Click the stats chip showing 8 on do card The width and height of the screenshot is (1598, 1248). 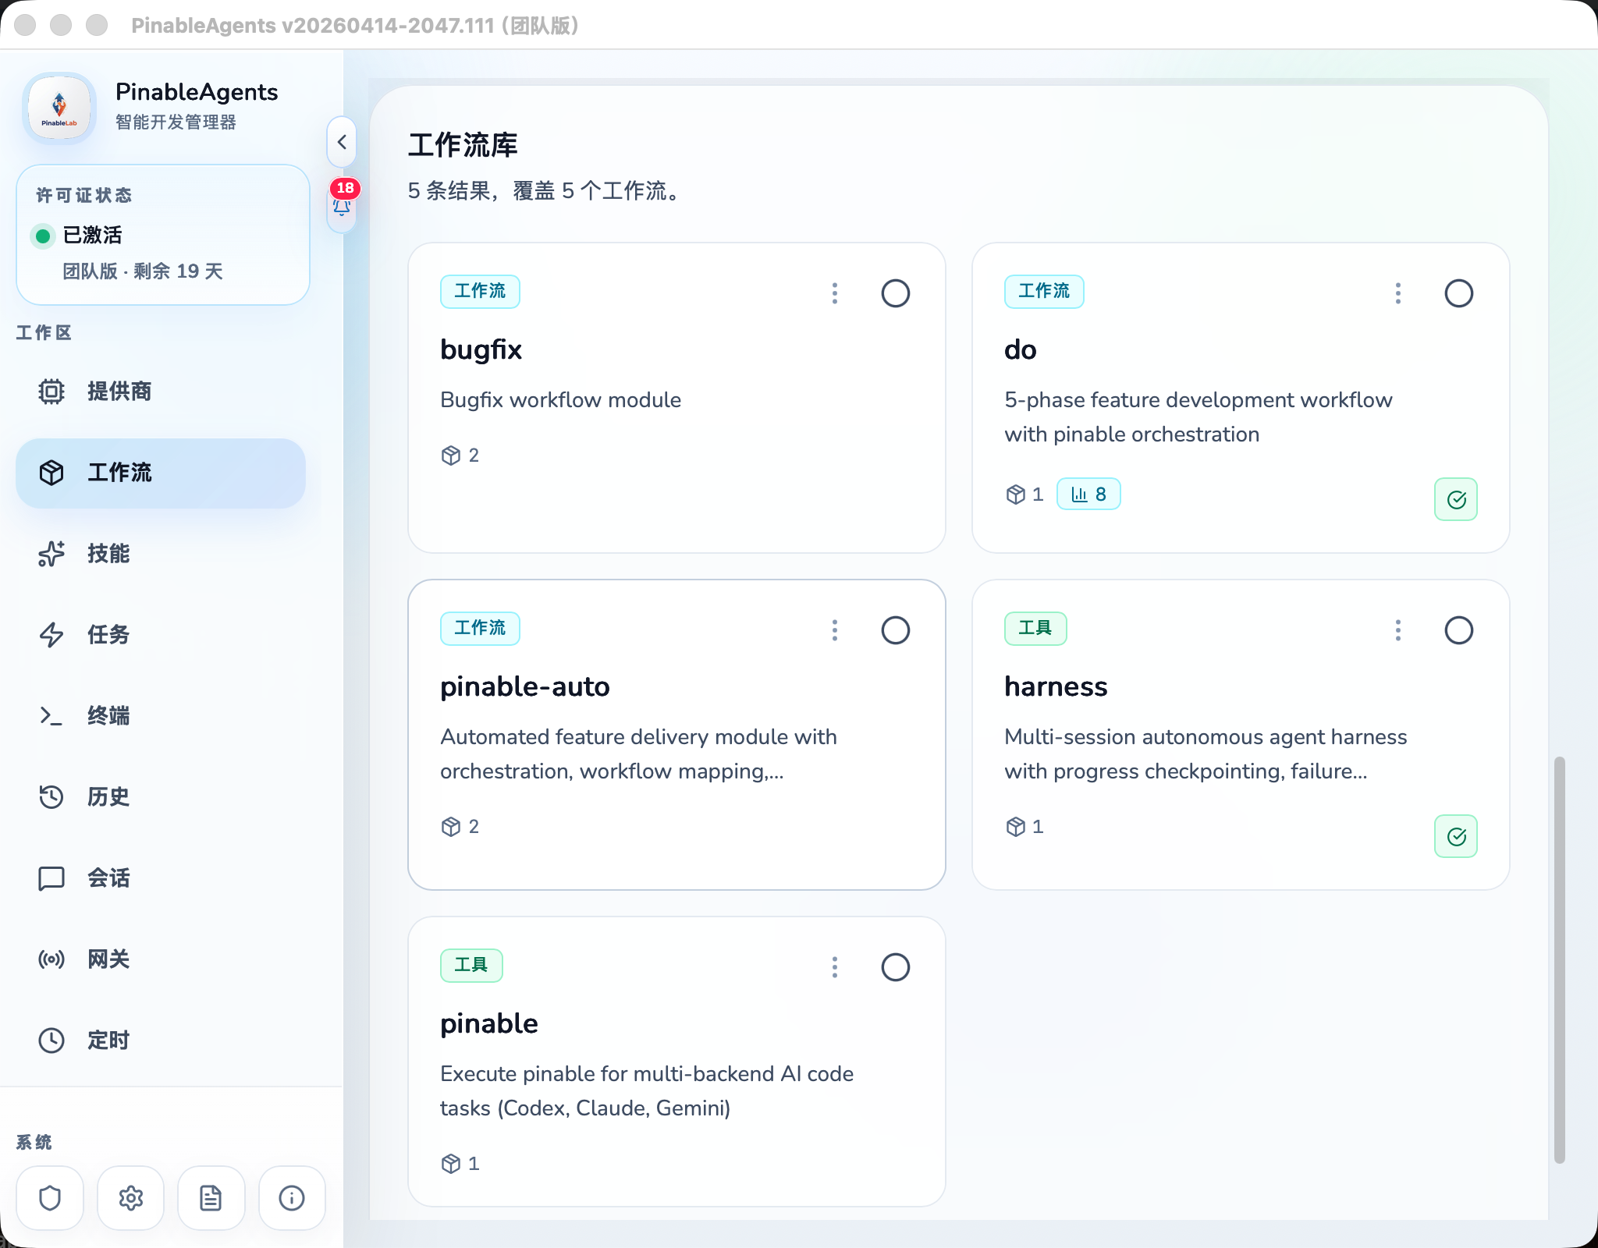point(1088,495)
